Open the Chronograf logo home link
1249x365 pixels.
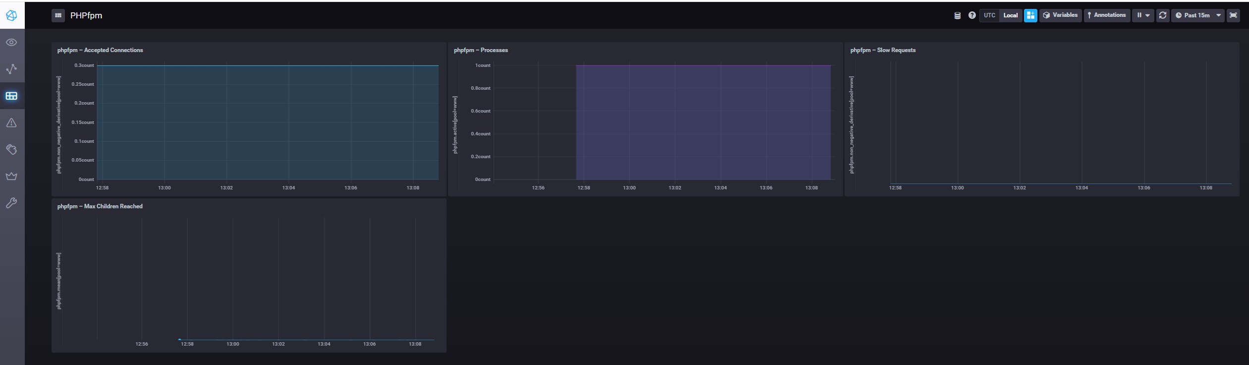tap(12, 15)
